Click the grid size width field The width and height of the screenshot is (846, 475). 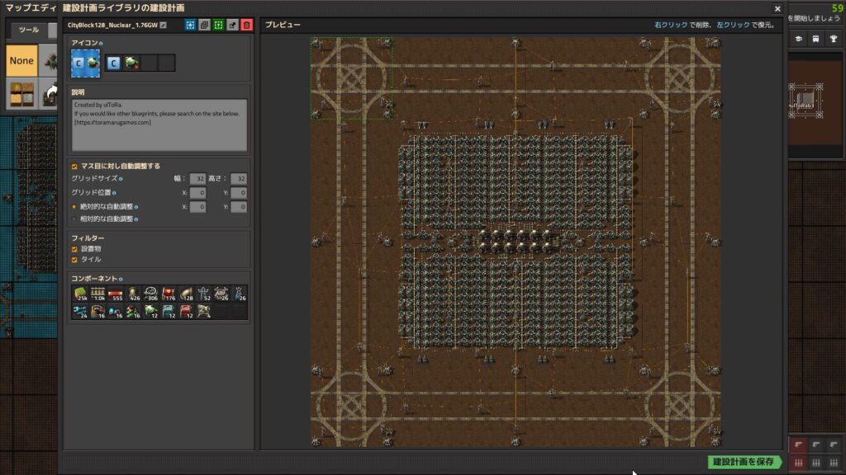click(x=197, y=178)
